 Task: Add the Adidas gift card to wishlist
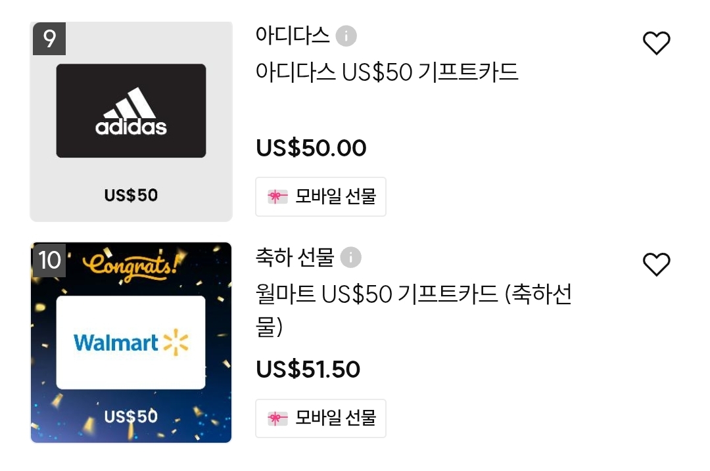point(655,43)
